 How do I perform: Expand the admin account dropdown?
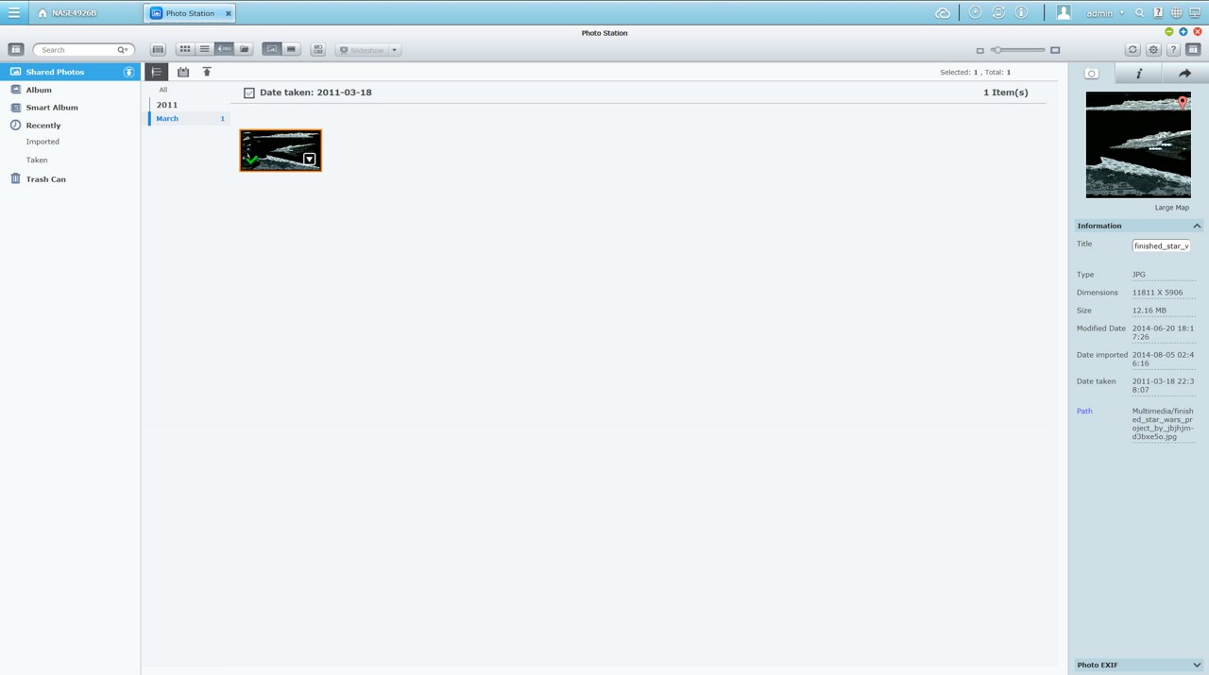(x=1105, y=13)
